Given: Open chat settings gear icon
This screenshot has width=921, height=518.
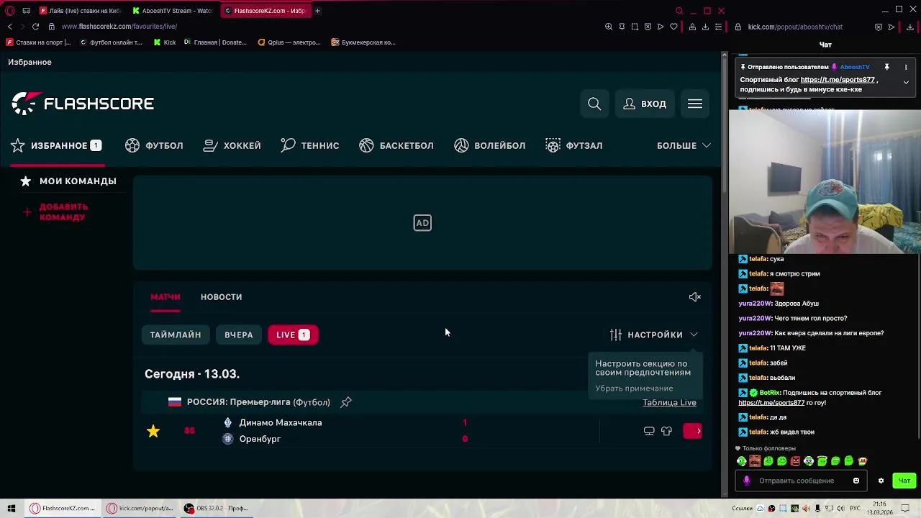Looking at the screenshot, I should [881, 481].
